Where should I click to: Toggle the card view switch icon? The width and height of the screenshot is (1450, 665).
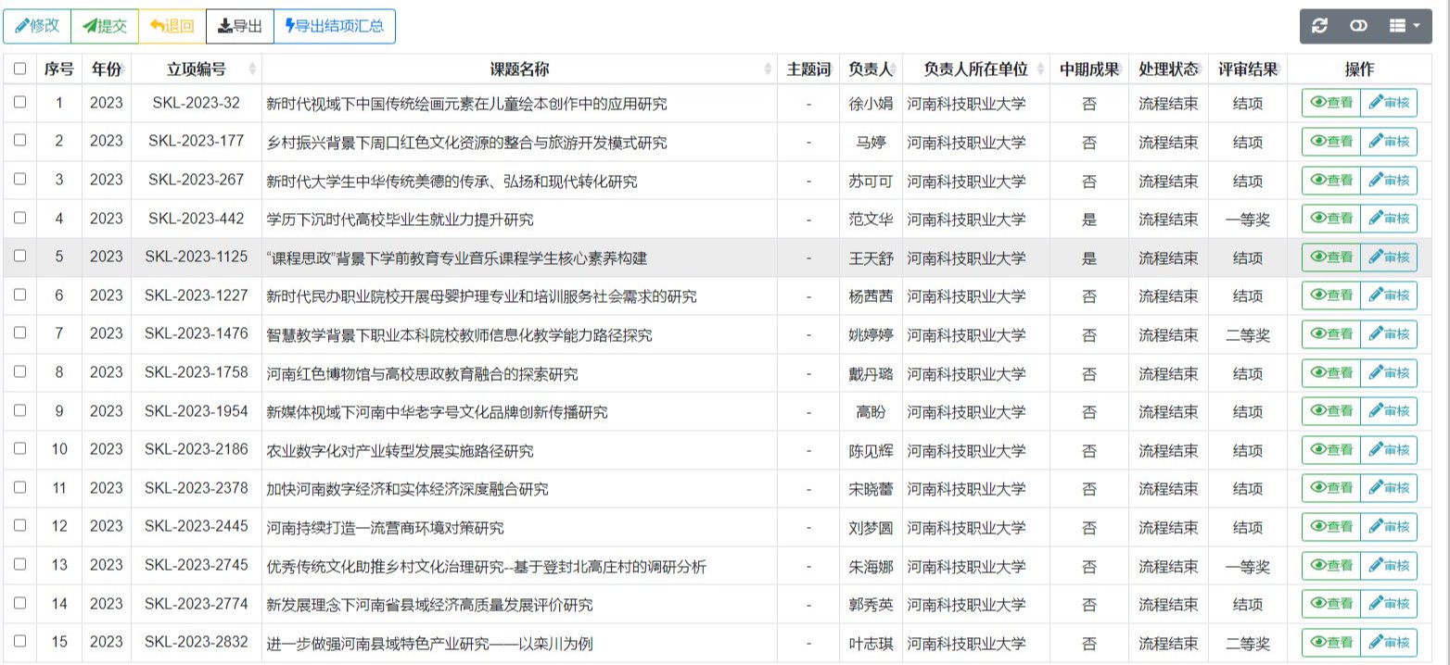tap(1358, 27)
